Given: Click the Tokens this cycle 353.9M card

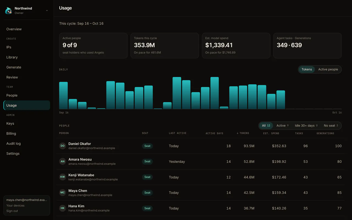Looking at the screenshot, I should click(x=165, y=46).
